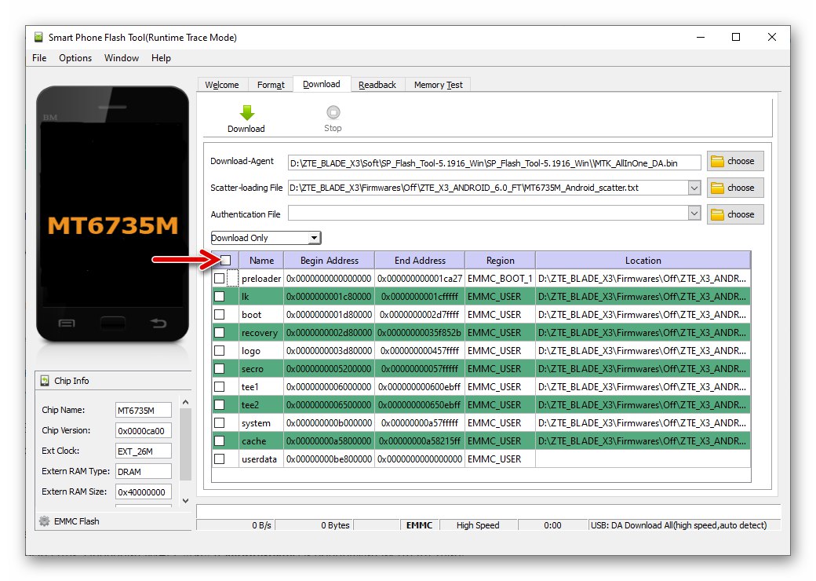Click the Download-Agent path input field

point(483,162)
